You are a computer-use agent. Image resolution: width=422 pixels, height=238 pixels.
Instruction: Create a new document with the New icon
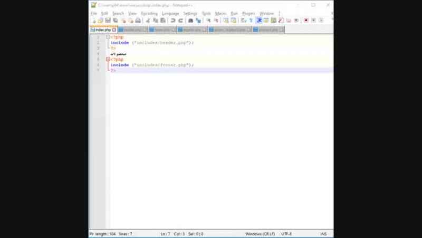94,21
